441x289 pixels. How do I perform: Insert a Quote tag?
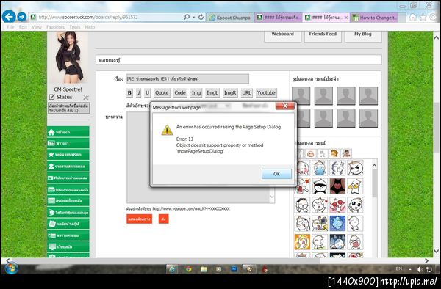coord(162,92)
